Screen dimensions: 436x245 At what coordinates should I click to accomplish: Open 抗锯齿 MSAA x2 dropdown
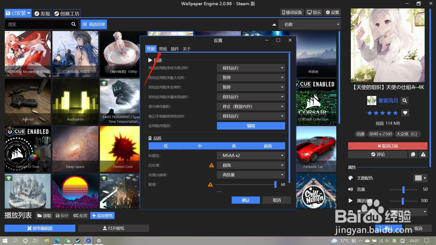pyautogui.click(x=251, y=155)
